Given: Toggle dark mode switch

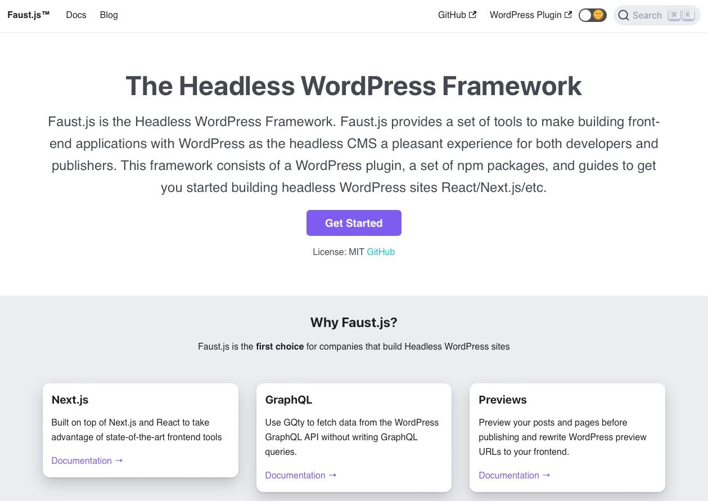Looking at the screenshot, I should (592, 15).
